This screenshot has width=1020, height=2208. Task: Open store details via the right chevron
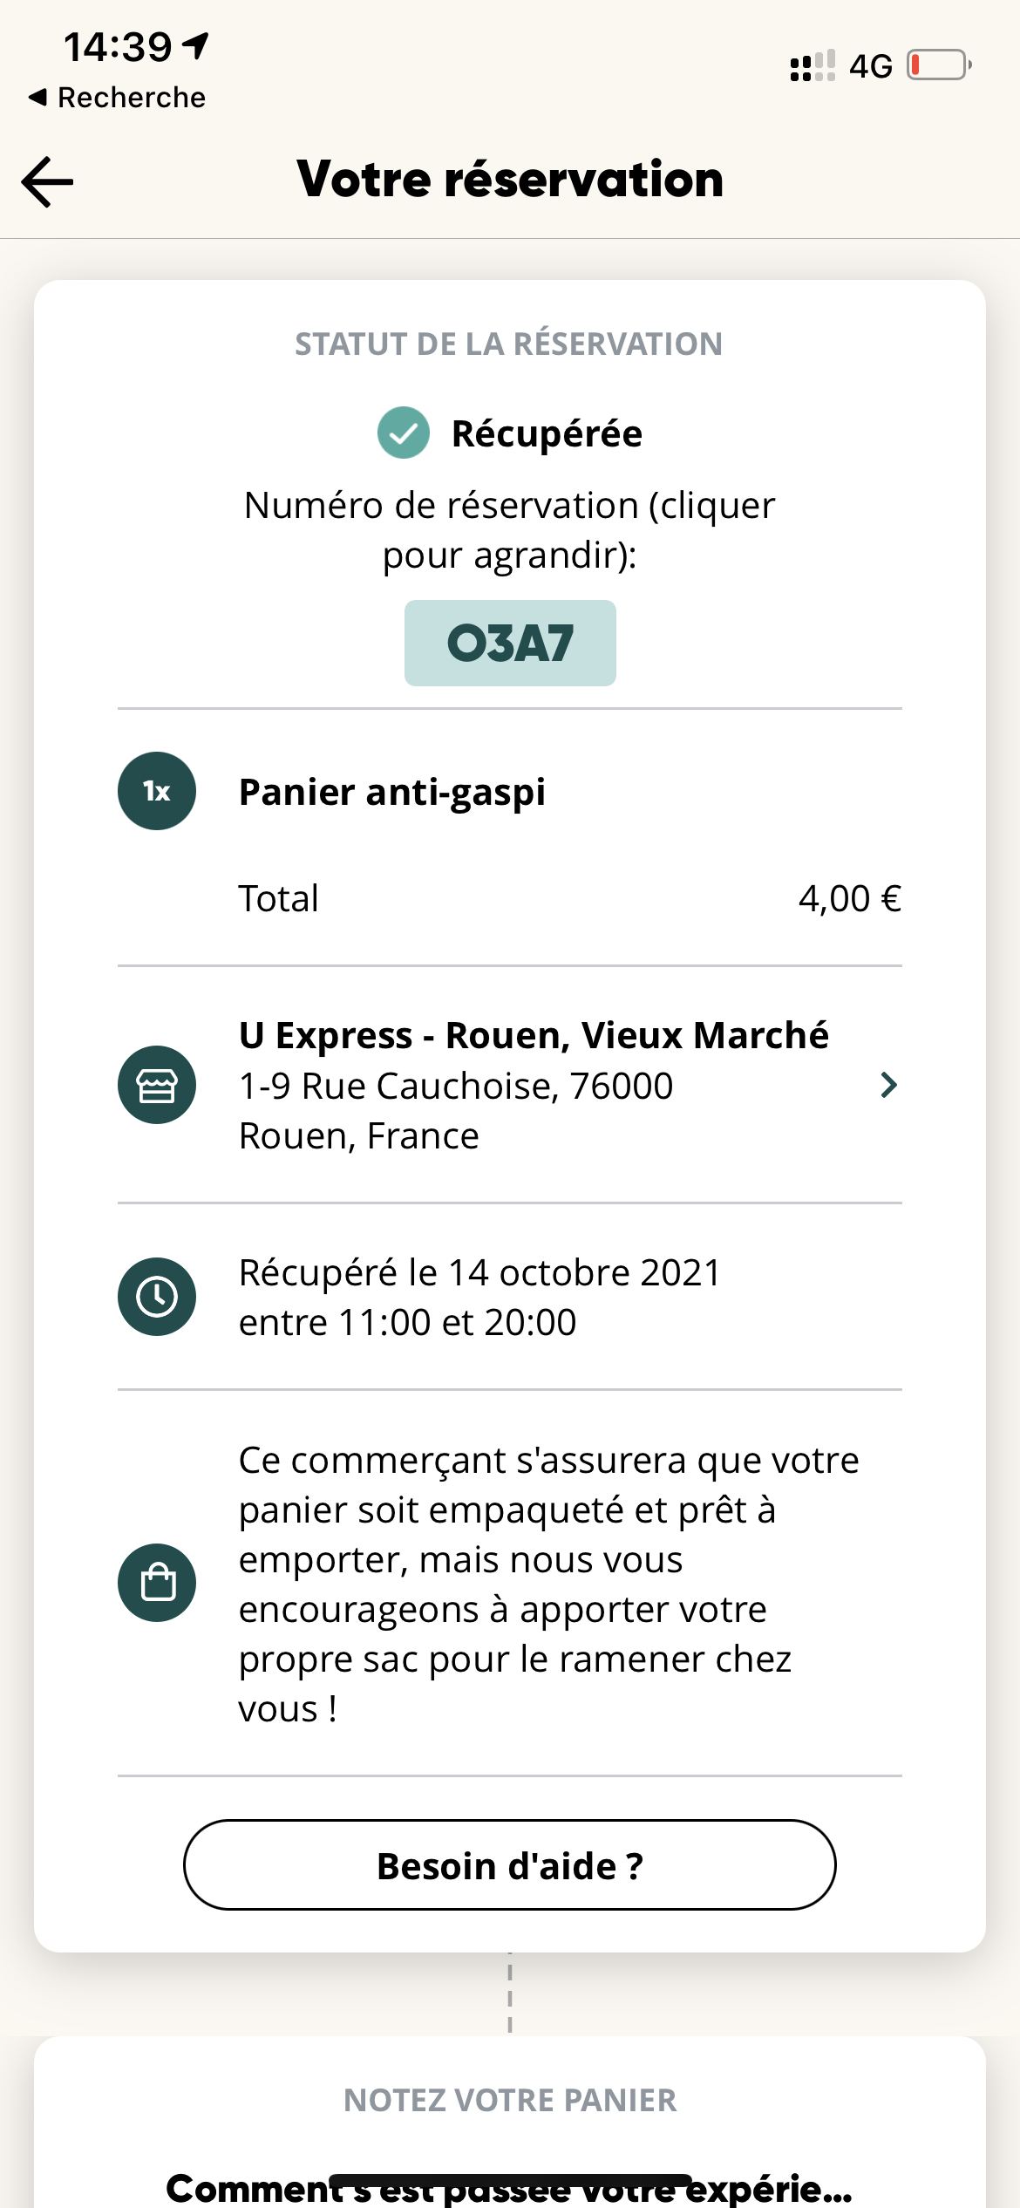[888, 1085]
